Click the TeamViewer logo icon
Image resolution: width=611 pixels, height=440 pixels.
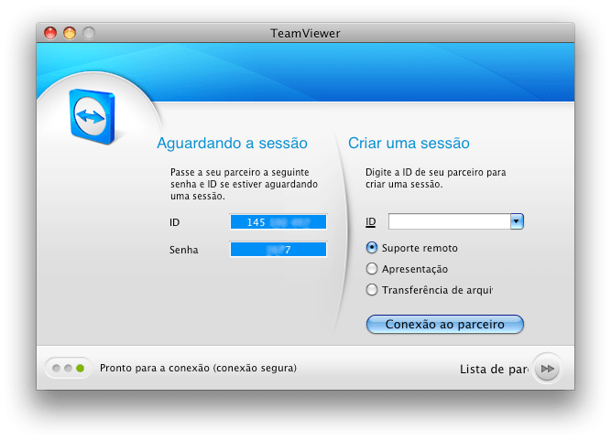click(93, 116)
